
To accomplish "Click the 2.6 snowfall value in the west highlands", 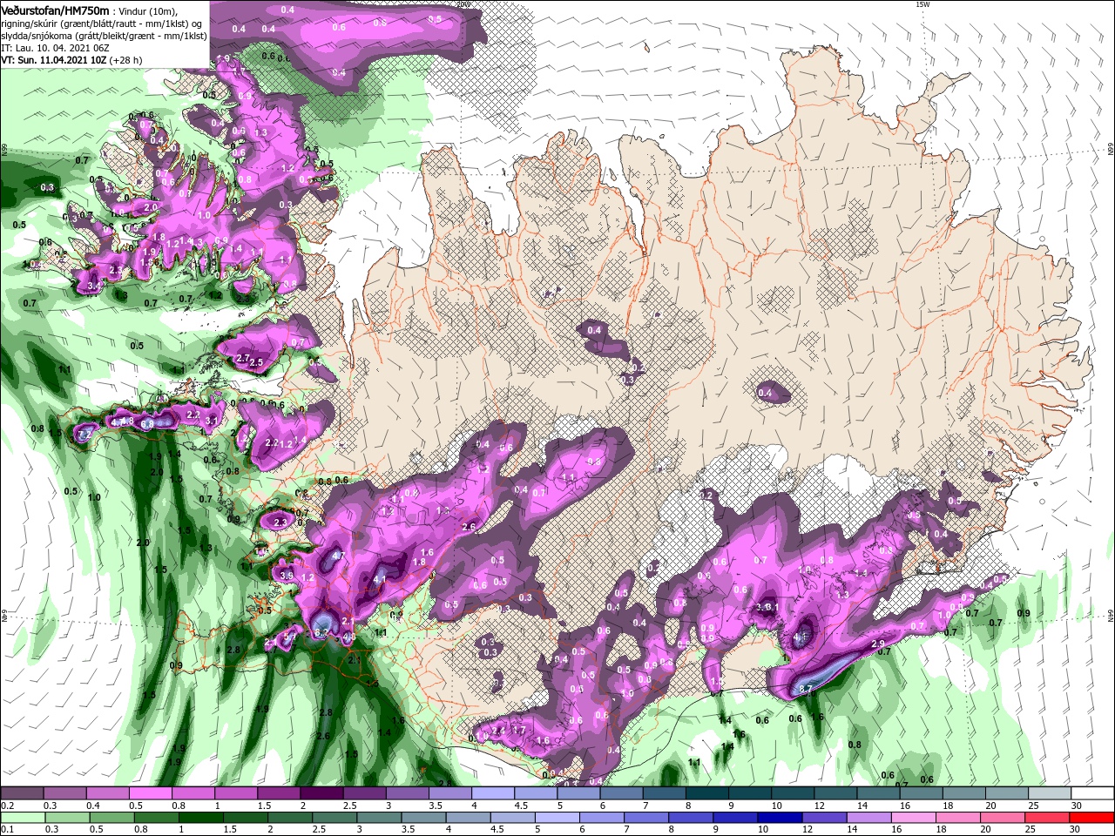I will tap(469, 527).
